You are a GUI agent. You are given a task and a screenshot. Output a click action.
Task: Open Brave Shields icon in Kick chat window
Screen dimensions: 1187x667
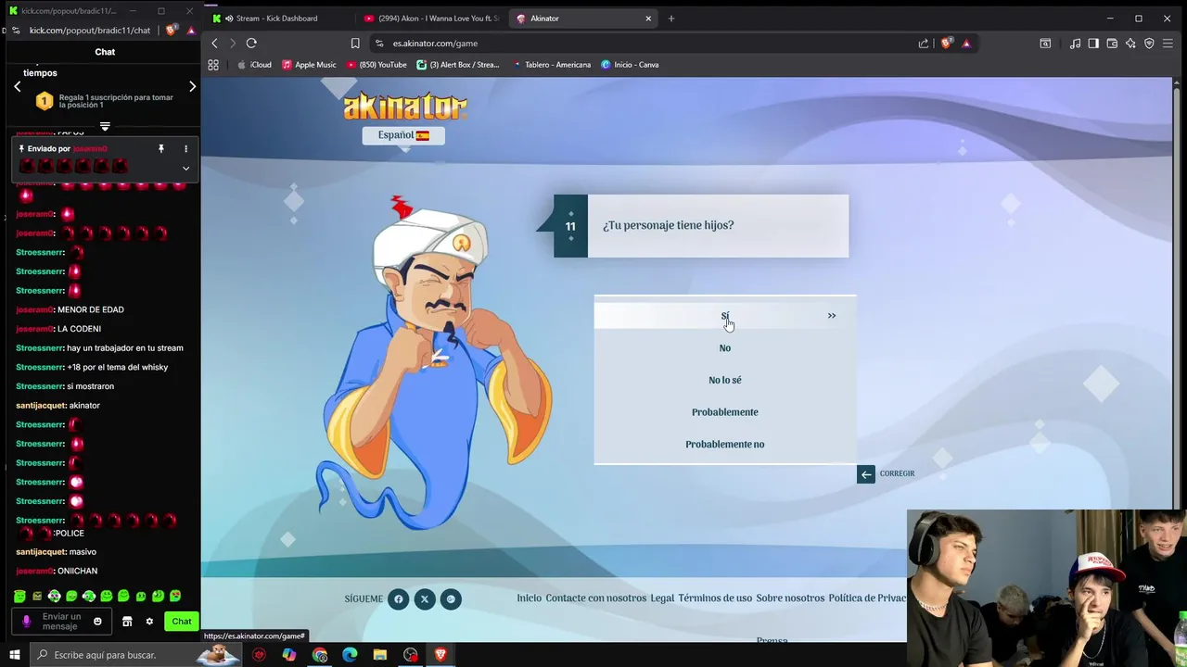pos(171,31)
